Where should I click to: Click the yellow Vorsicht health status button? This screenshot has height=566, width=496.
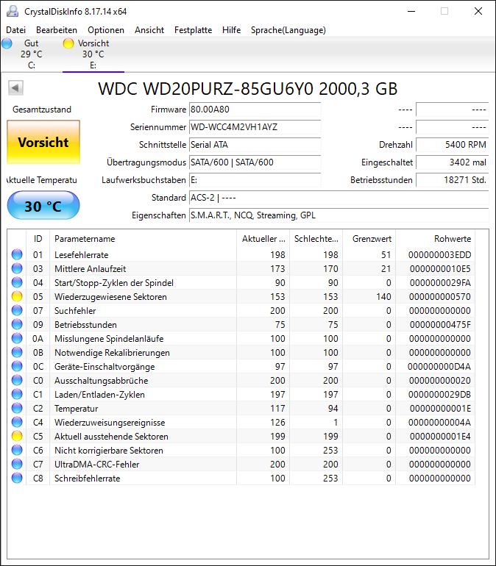(x=43, y=142)
